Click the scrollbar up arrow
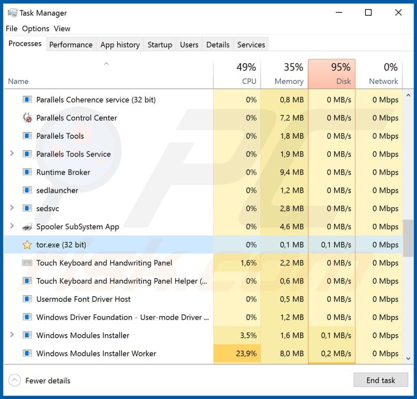 (408, 95)
